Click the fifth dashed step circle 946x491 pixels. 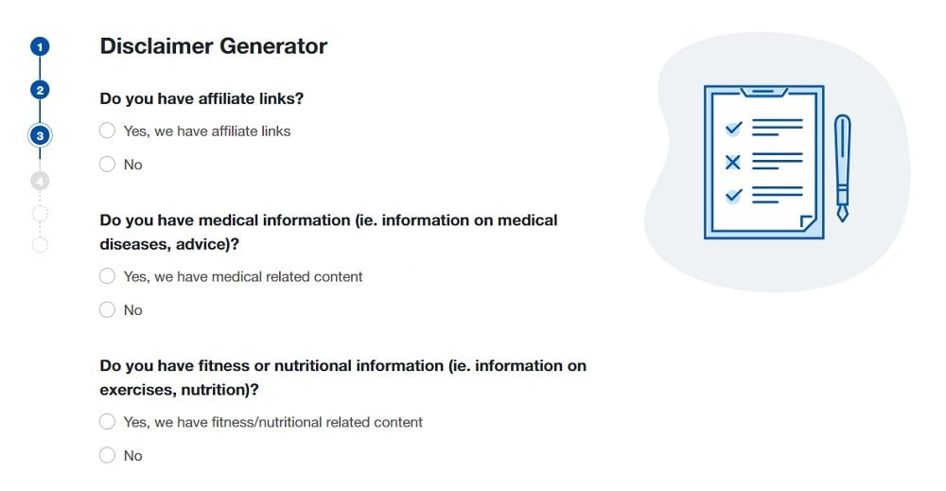pyautogui.click(x=40, y=213)
